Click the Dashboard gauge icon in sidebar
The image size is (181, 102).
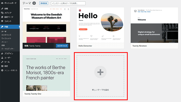[x=2, y=3]
